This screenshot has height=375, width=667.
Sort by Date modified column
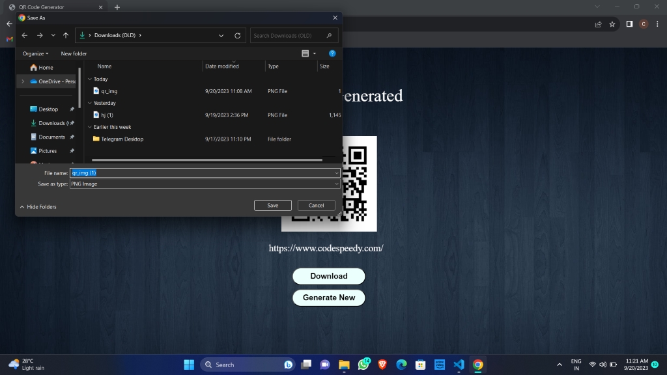(222, 66)
